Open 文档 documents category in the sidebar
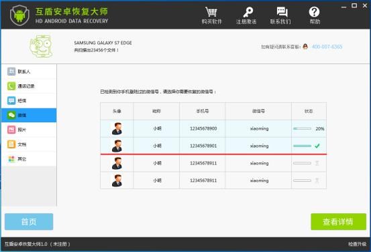The image size is (371, 252). click(29, 144)
